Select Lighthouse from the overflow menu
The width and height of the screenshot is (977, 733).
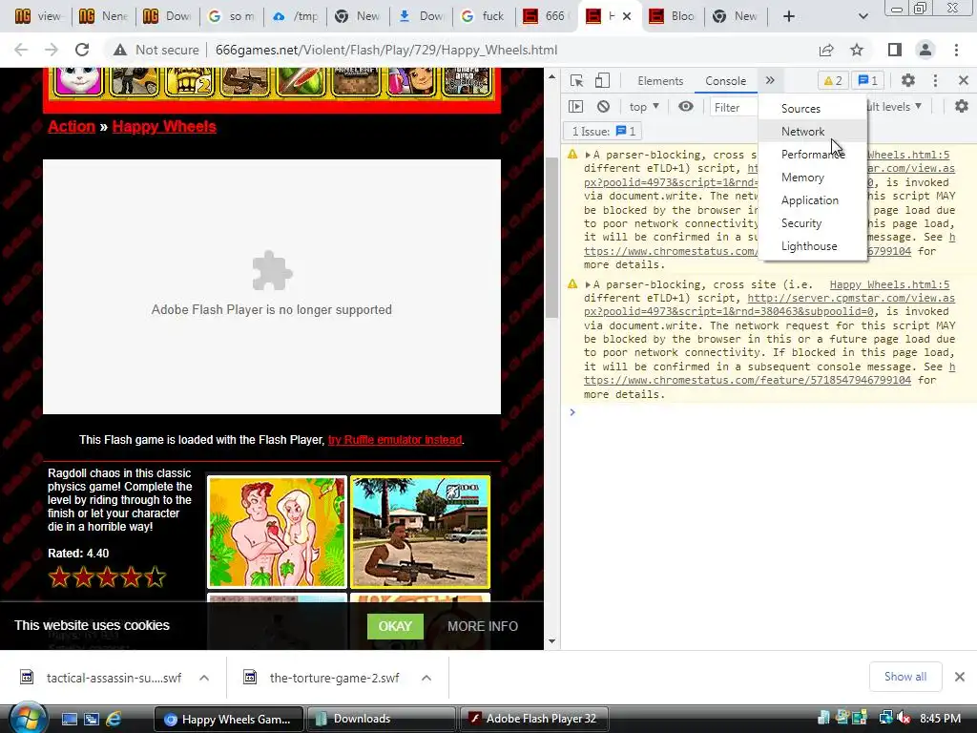click(x=813, y=246)
